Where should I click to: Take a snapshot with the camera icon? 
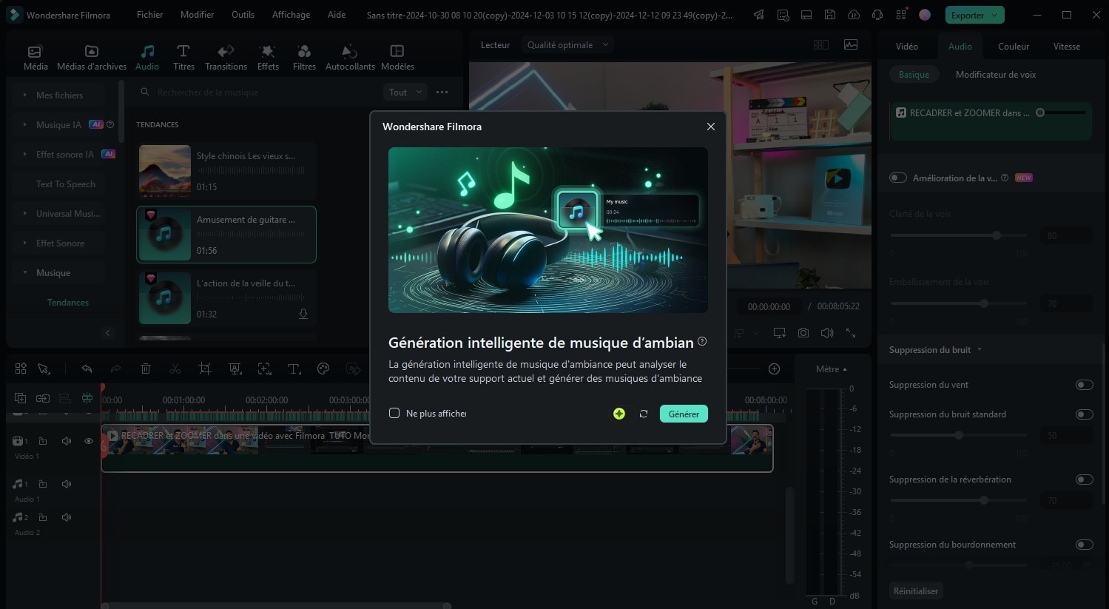click(x=803, y=333)
